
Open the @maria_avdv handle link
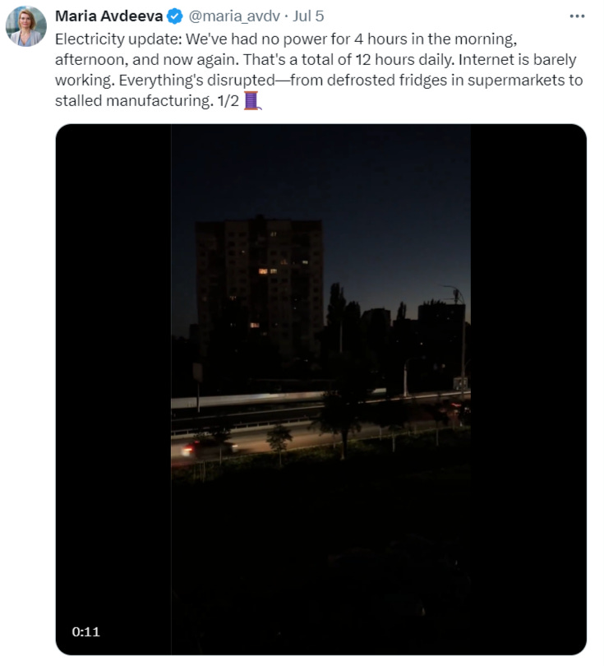click(234, 16)
